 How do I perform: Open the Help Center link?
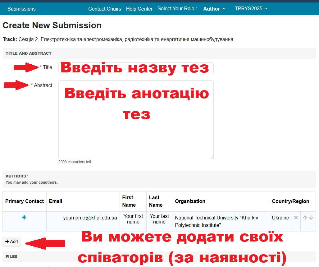click(139, 9)
